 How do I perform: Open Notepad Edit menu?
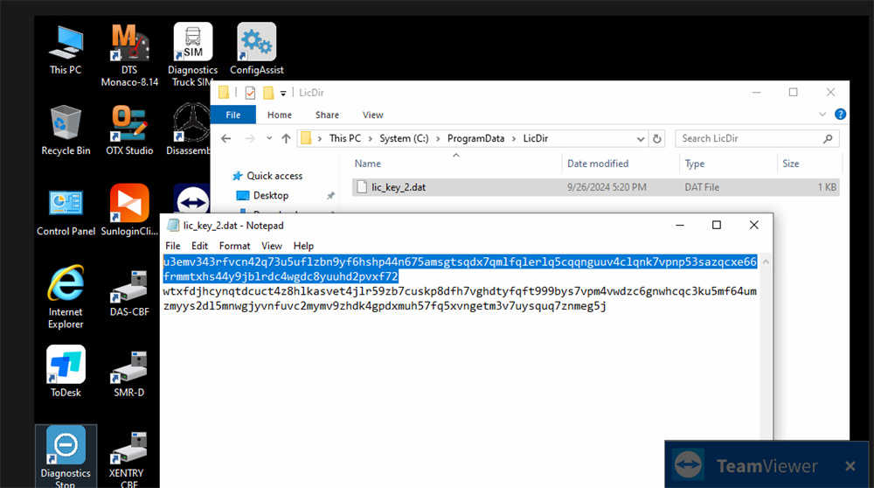coord(199,246)
